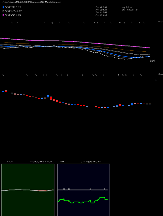
Task: Select the 'DOW MT: 0.77' legend label
Action: pyautogui.click(x=13, y=11)
